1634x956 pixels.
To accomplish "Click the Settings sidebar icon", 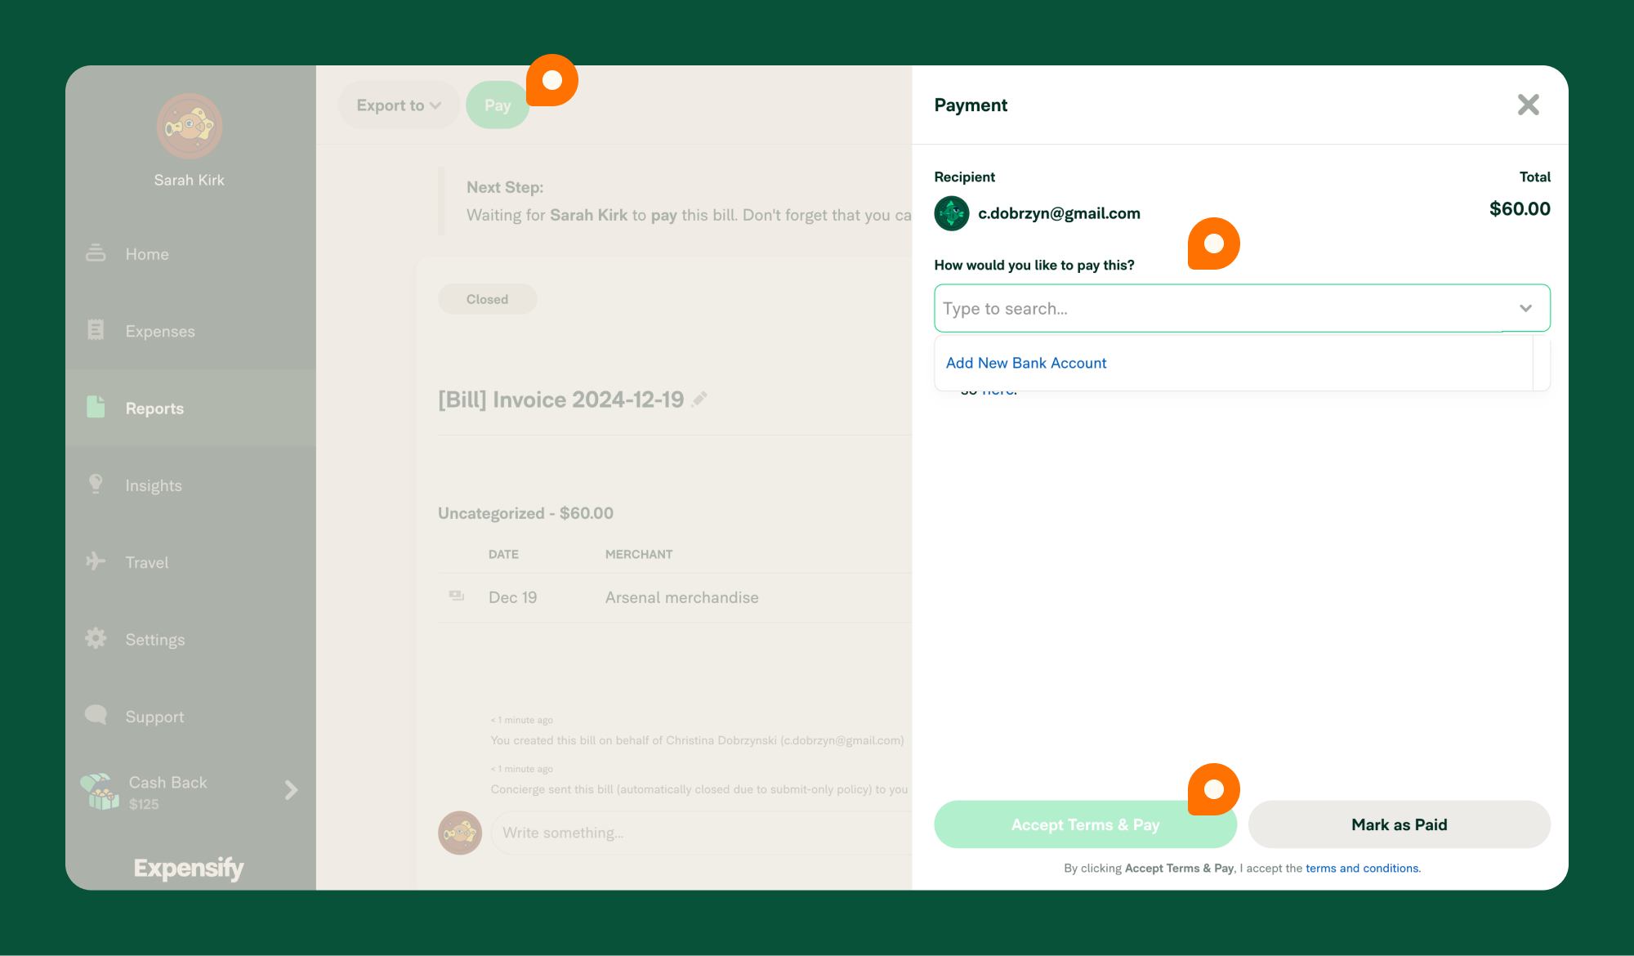I will pyautogui.click(x=96, y=638).
